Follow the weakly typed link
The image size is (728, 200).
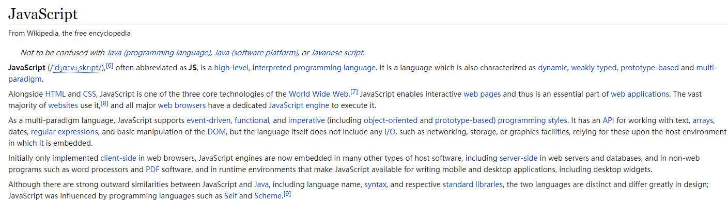594,68
